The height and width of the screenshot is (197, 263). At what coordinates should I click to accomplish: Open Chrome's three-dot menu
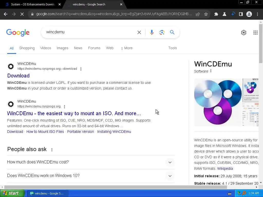257,14
